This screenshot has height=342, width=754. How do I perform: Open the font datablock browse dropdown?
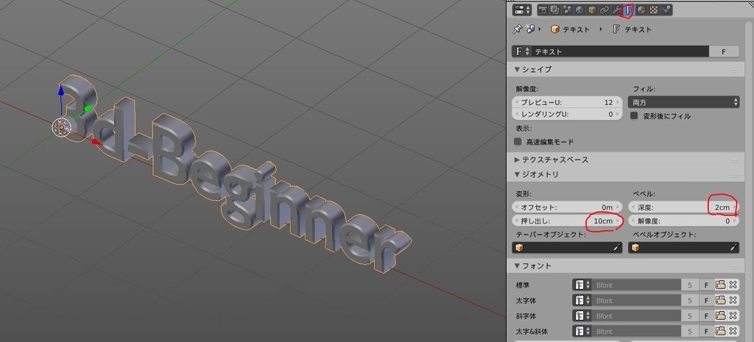point(522,51)
